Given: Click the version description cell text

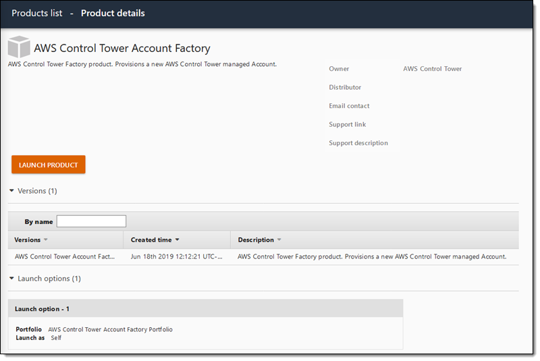Looking at the screenshot, I should 372,257.
